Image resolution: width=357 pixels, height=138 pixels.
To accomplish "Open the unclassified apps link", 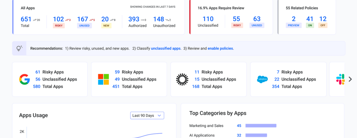I will 166,48.
